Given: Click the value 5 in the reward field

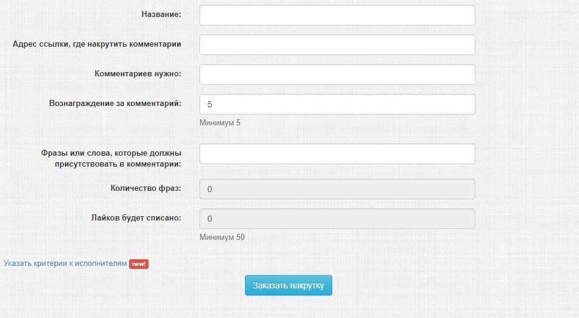Looking at the screenshot, I should coord(210,104).
